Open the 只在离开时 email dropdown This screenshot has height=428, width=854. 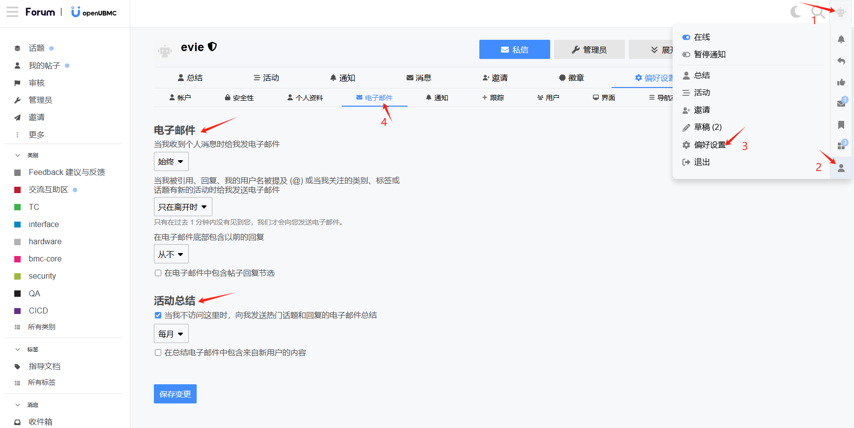pos(182,207)
